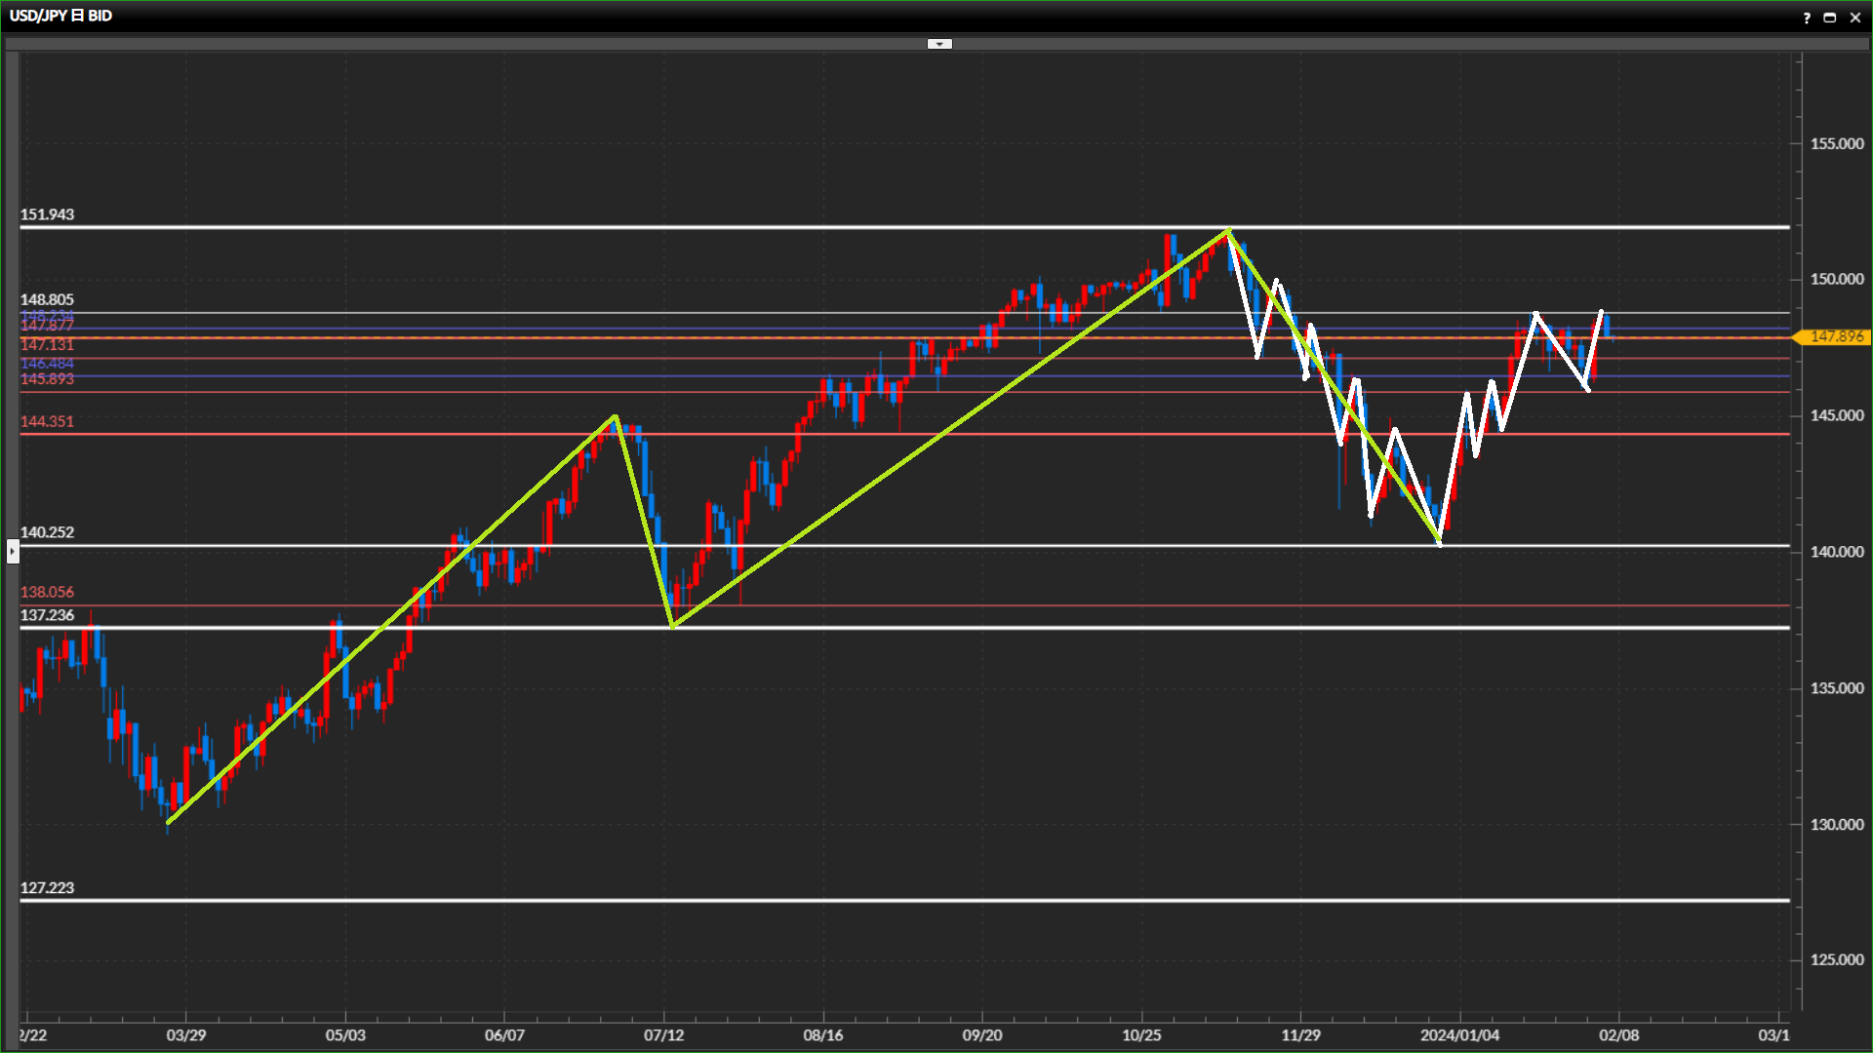Expand the left side panel arrow handle

click(x=12, y=552)
